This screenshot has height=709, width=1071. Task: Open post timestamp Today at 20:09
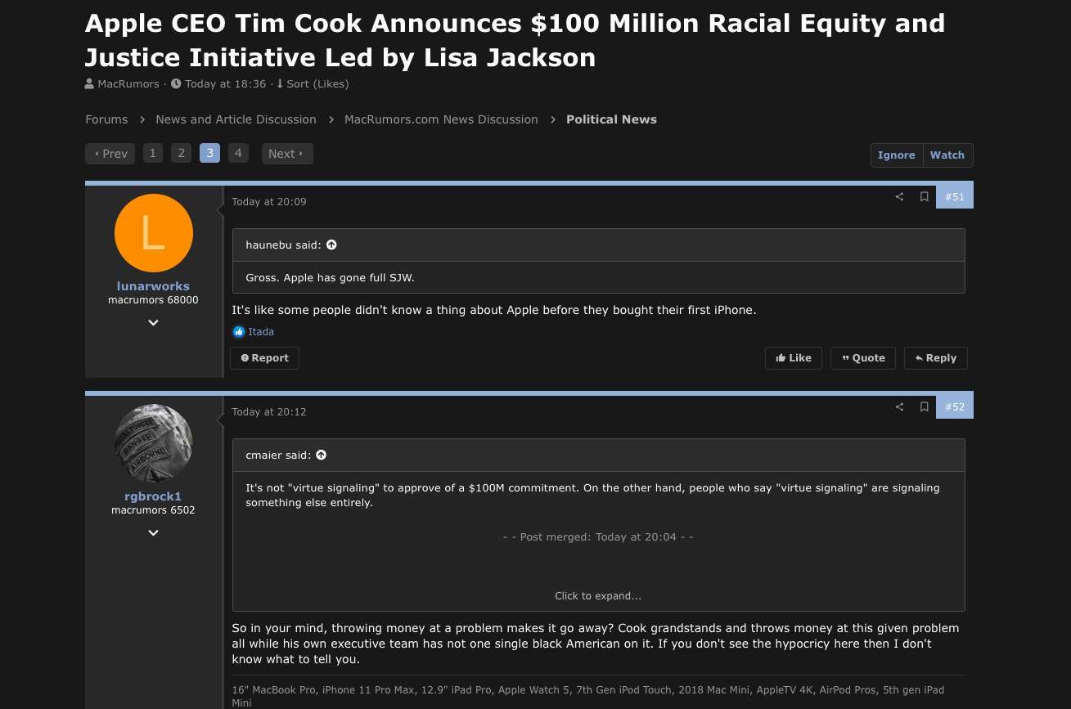269,202
